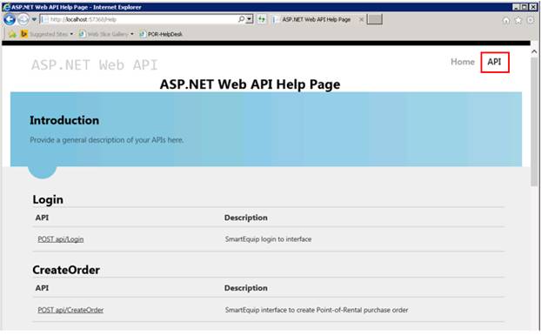The image size is (541, 336).
Task: Open the Tools gear icon
Action: pos(531,20)
